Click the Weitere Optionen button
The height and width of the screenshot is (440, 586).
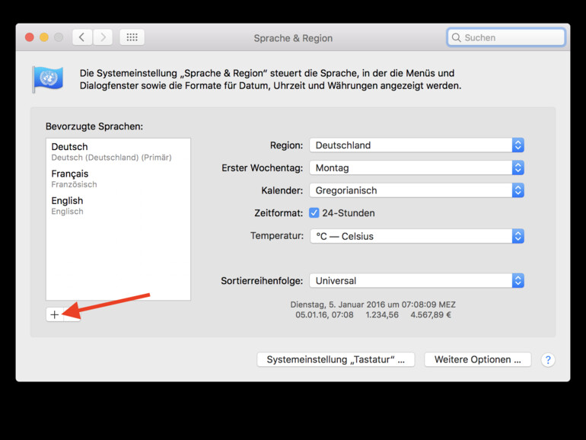click(478, 359)
